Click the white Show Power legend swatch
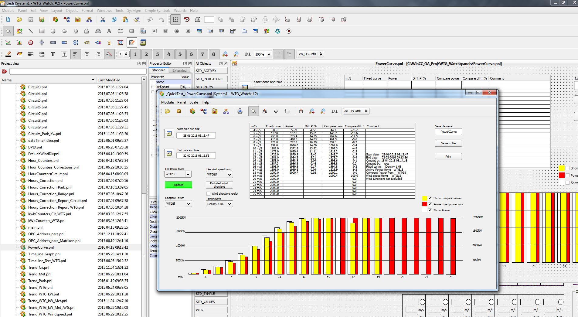 (x=425, y=210)
